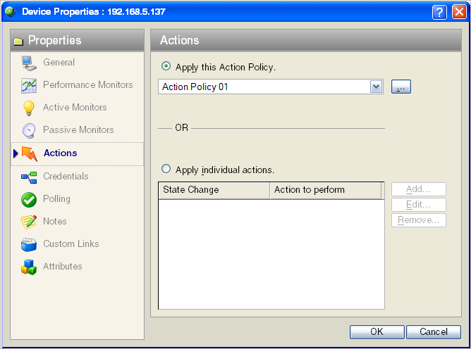471x349 pixels.
Task: Select Apply this Action Policy radio button
Action: [166, 66]
